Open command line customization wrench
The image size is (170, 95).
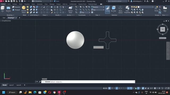(x=40, y=82)
